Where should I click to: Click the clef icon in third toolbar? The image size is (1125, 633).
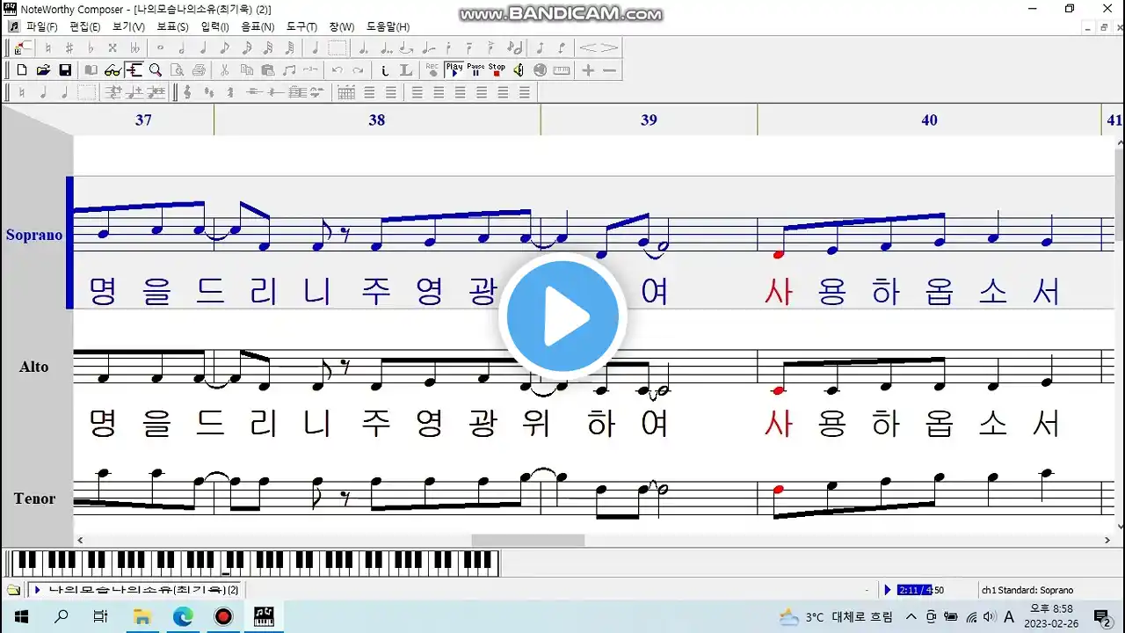tap(187, 92)
